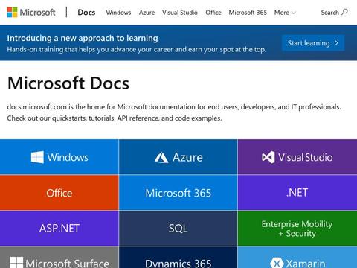
Task: Click the Microsoft Surface logo icon
Action: 16,263
